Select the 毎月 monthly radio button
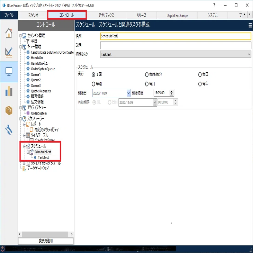The height and width of the screenshot is (253, 253). pyautogui.click(x=147, y=84)
